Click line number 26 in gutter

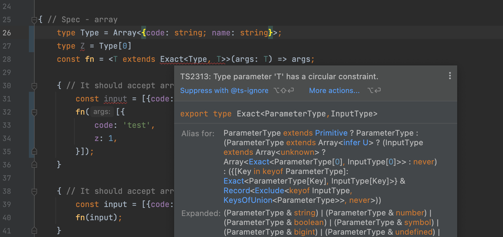tap(7, 33)
